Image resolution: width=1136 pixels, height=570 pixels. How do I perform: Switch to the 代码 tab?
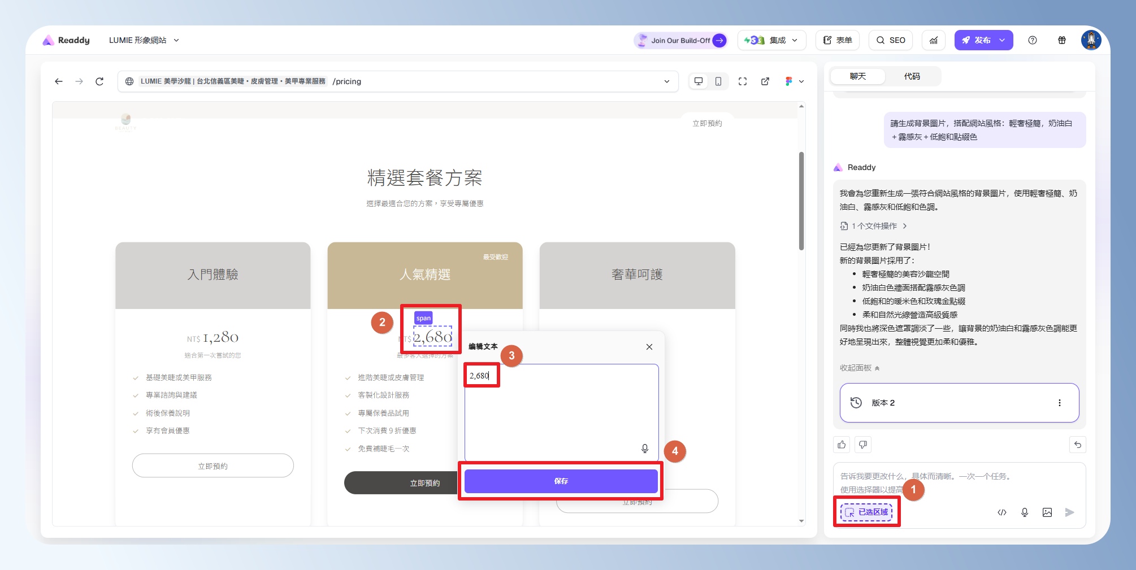point(912,76)
